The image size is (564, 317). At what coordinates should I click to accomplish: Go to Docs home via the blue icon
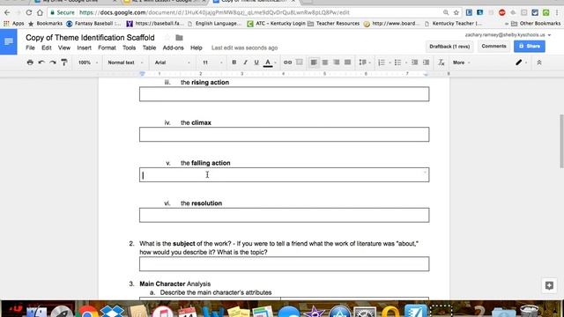(8, 41)
